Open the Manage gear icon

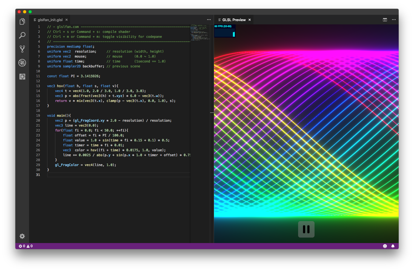[x=22, y=236]
